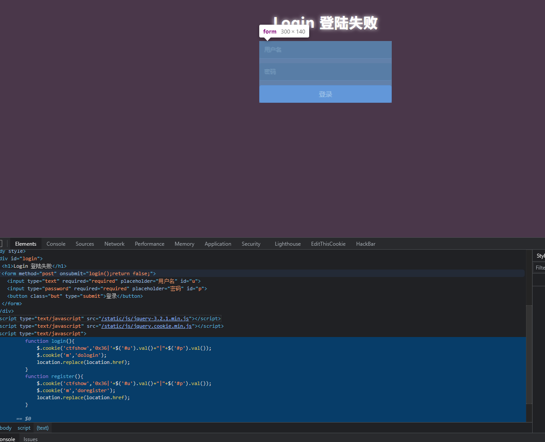Click the '== $0' marker text

click(x=24, y=419)
